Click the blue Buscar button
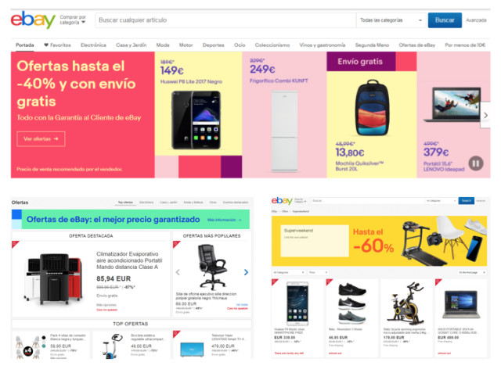Image resolution: width=501 pixels, height=373 pixels. [x=445, y=20]
